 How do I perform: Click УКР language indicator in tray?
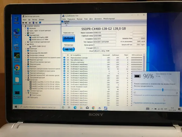point(165,109)
